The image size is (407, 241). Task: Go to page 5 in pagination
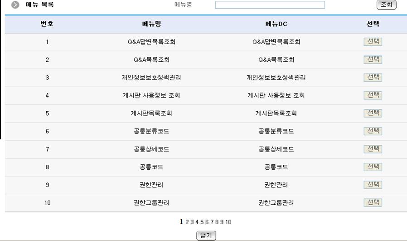(x=202, y=222)
